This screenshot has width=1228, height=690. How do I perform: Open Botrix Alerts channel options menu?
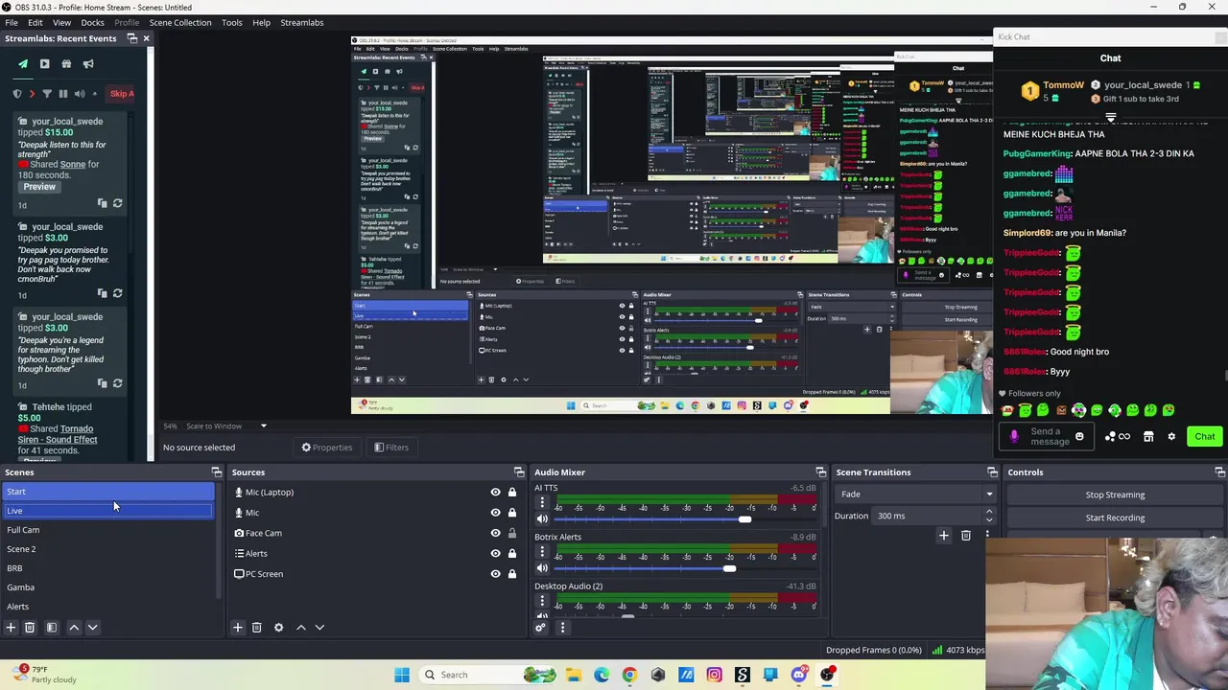point(542,551)
